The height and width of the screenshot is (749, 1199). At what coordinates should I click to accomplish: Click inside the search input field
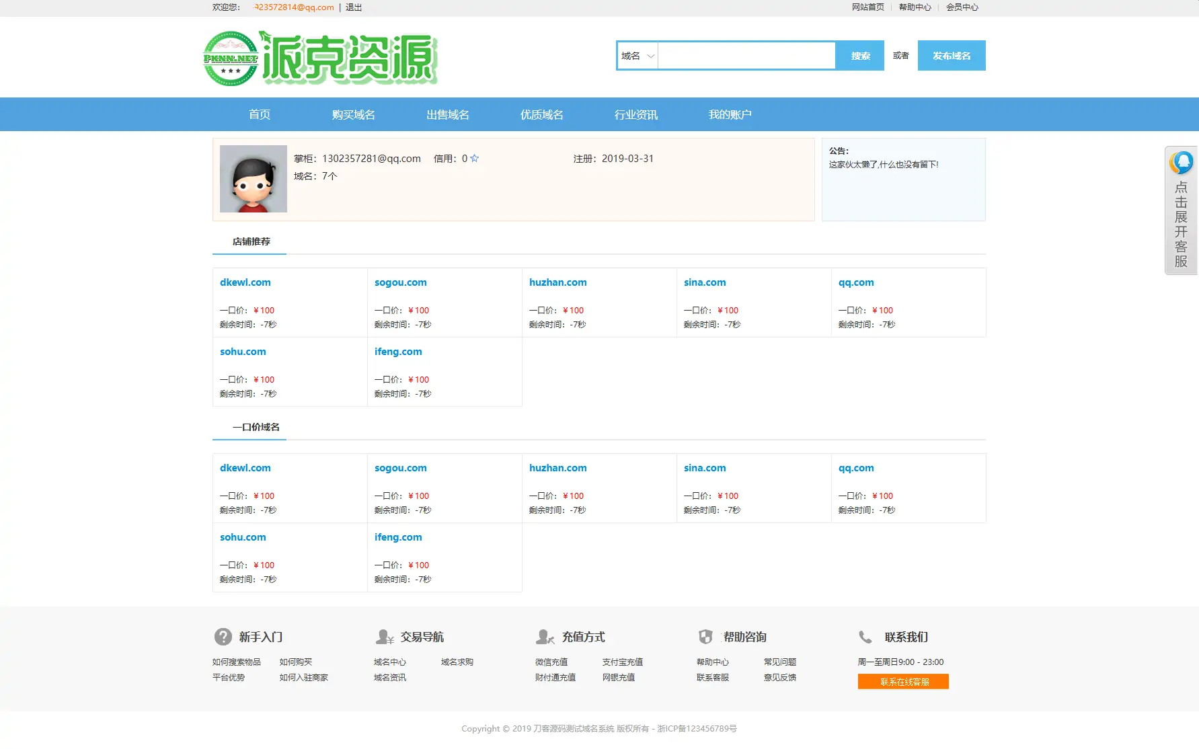pyautogui.click(x=746, y=56)
